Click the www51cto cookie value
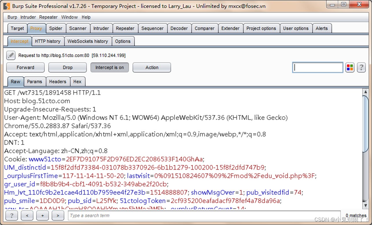 (135, 159)
